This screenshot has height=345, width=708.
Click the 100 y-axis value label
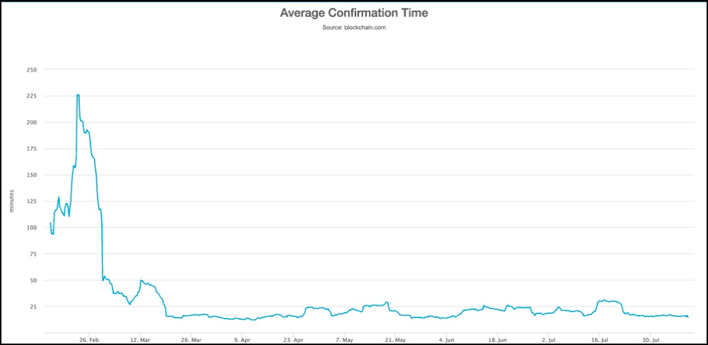(31, 228)
